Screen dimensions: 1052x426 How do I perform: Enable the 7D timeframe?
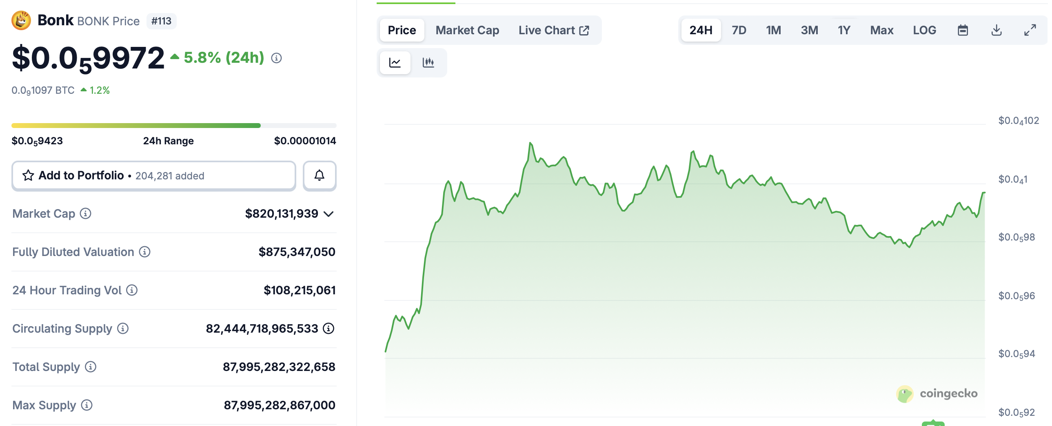[739, 30]
